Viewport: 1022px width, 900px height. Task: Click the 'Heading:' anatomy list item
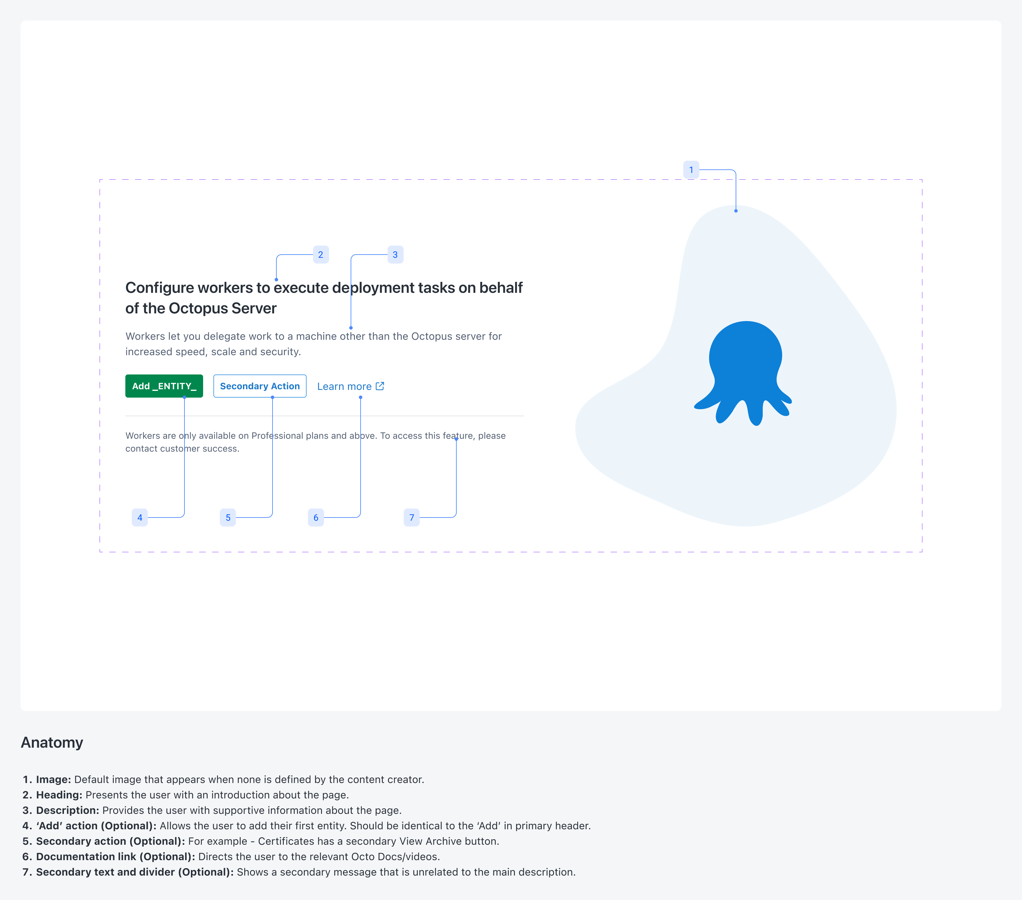[185, 795]
